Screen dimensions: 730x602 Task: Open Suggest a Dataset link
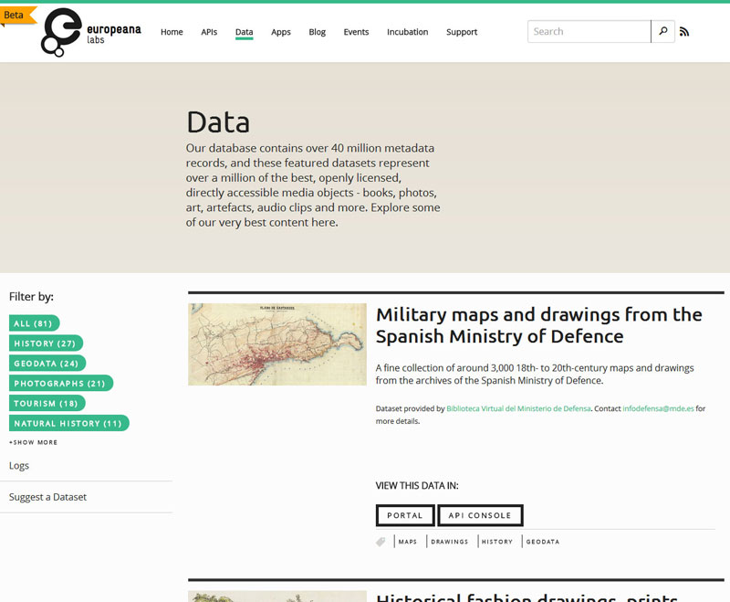point(48,497)
